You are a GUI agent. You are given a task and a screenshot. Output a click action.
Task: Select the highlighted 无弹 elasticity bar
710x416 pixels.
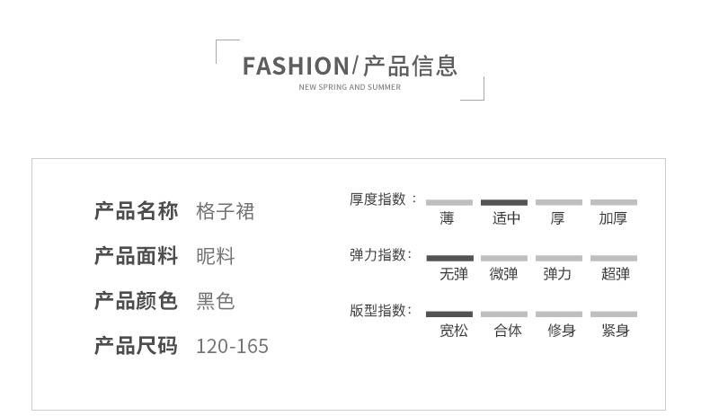tap(449, 258)
